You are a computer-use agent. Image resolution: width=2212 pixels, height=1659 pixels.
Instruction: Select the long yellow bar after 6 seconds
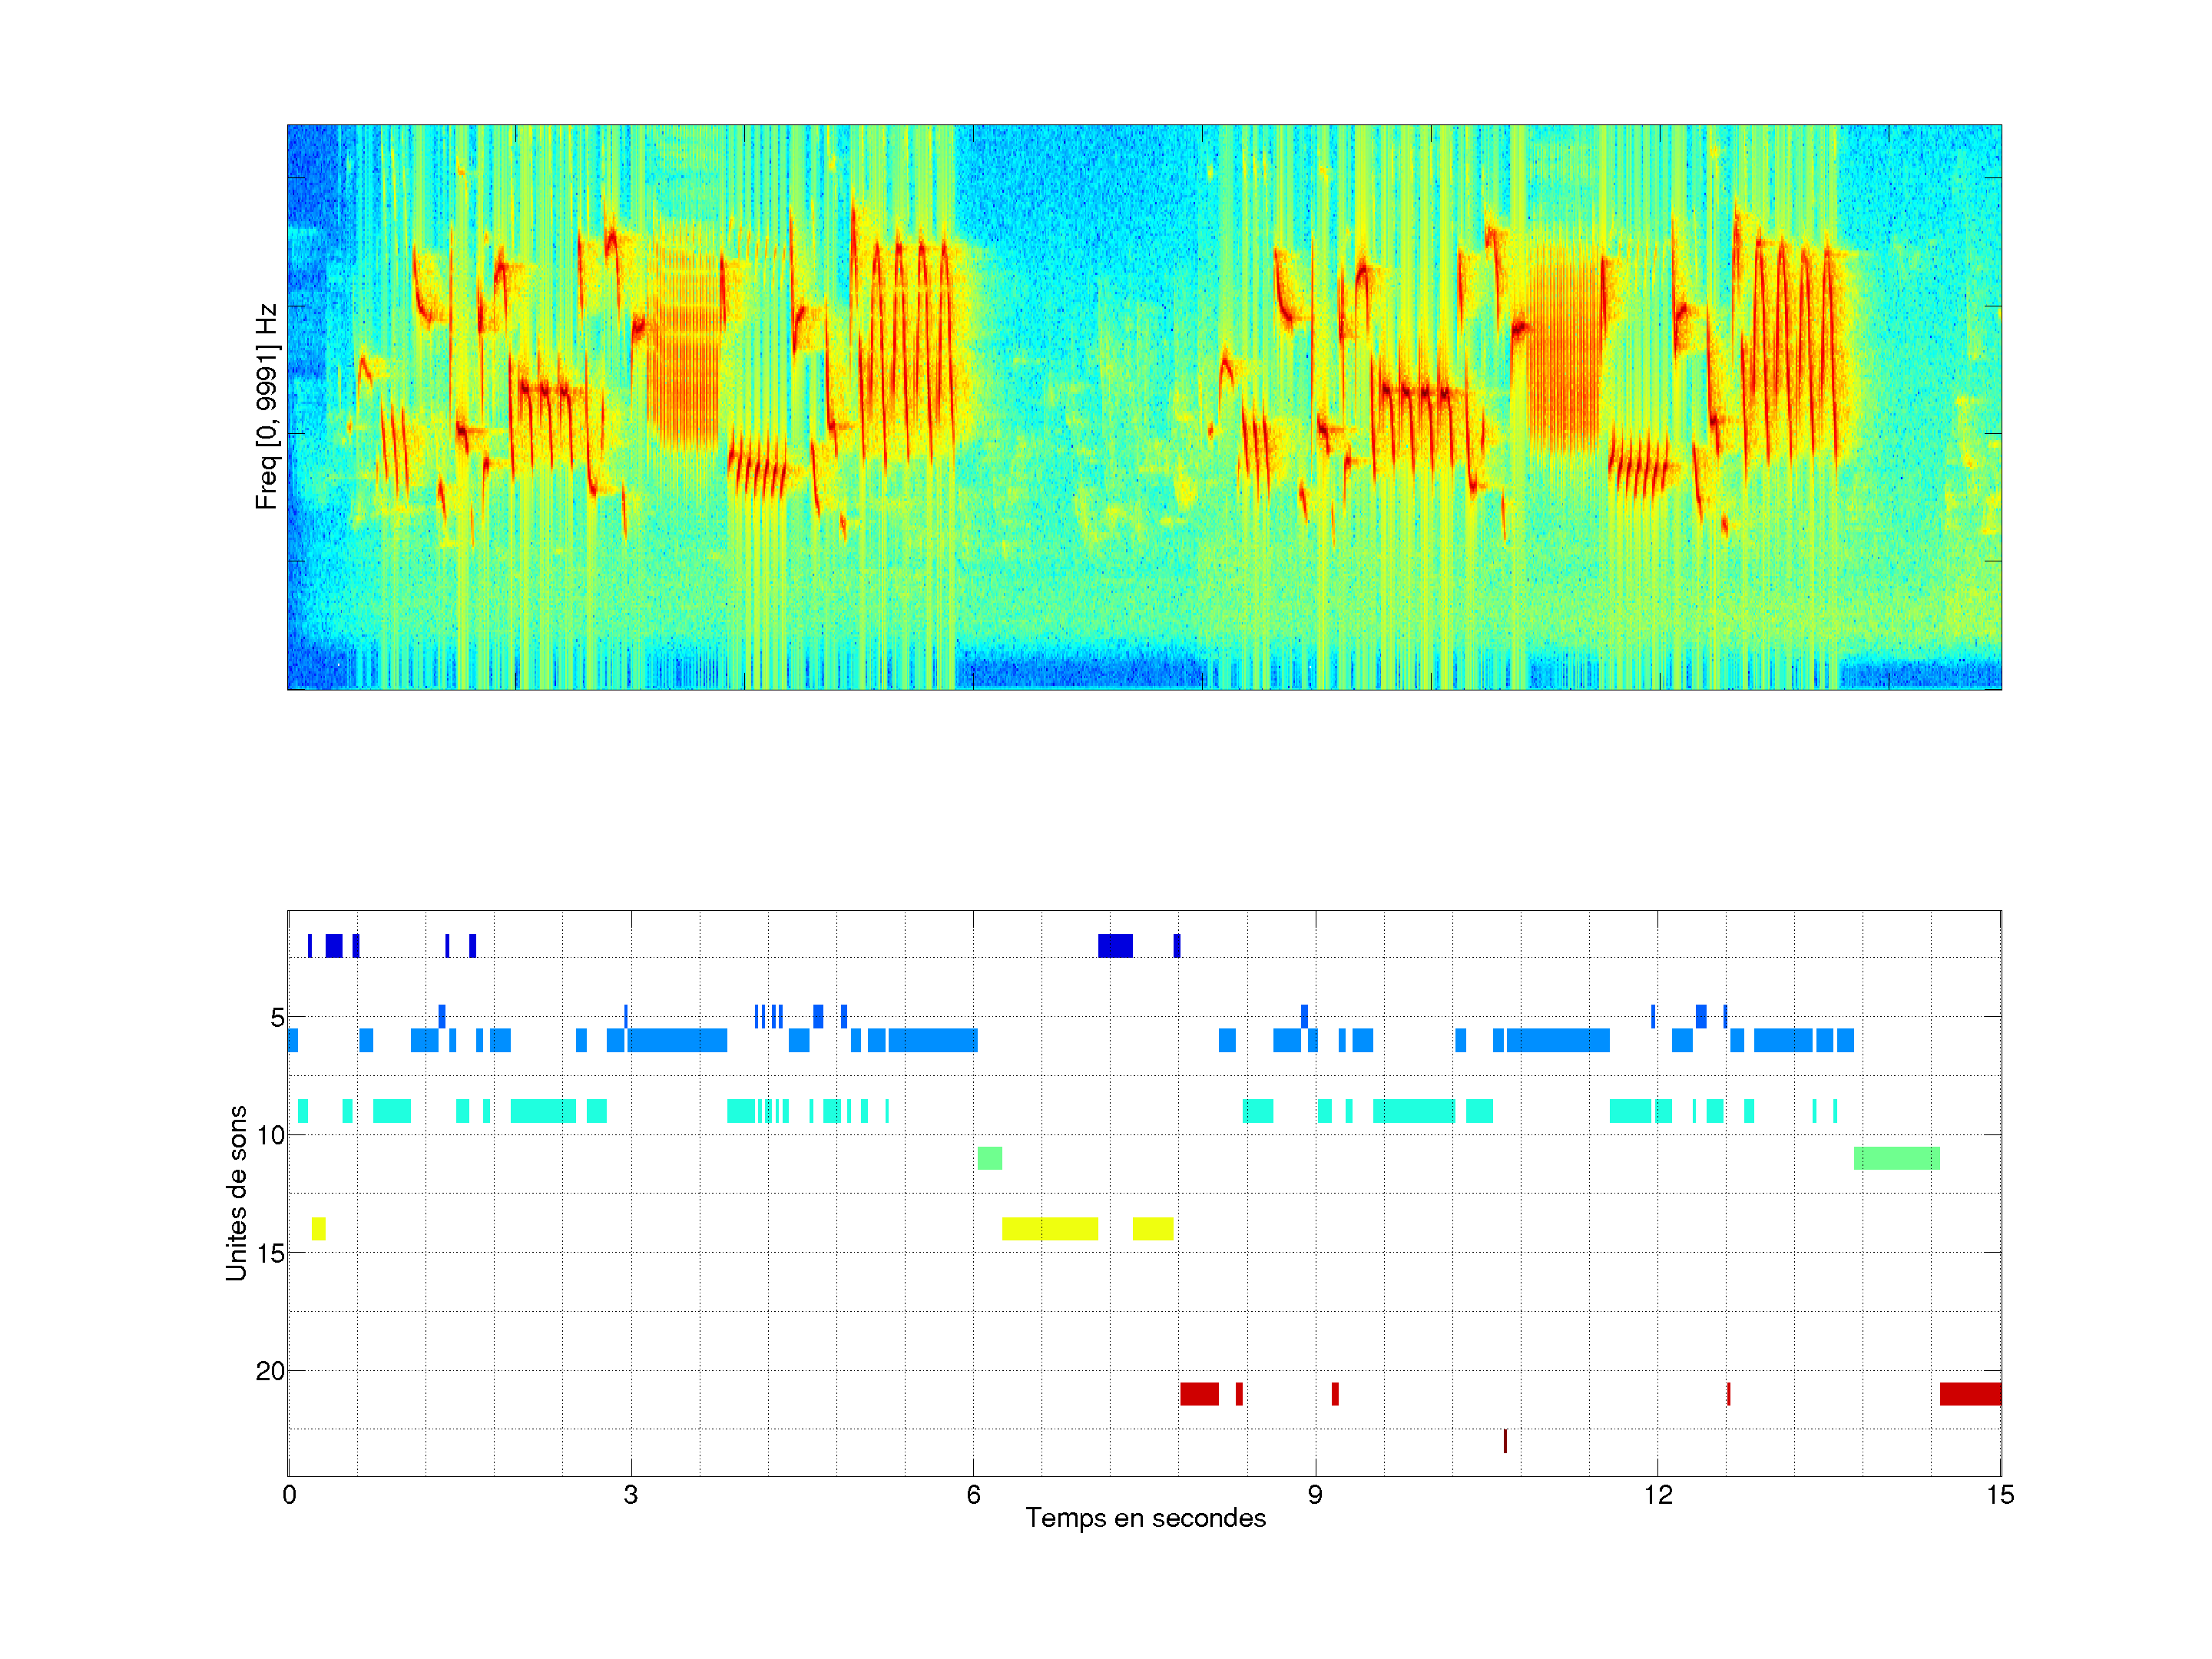coord(1049,1229)
